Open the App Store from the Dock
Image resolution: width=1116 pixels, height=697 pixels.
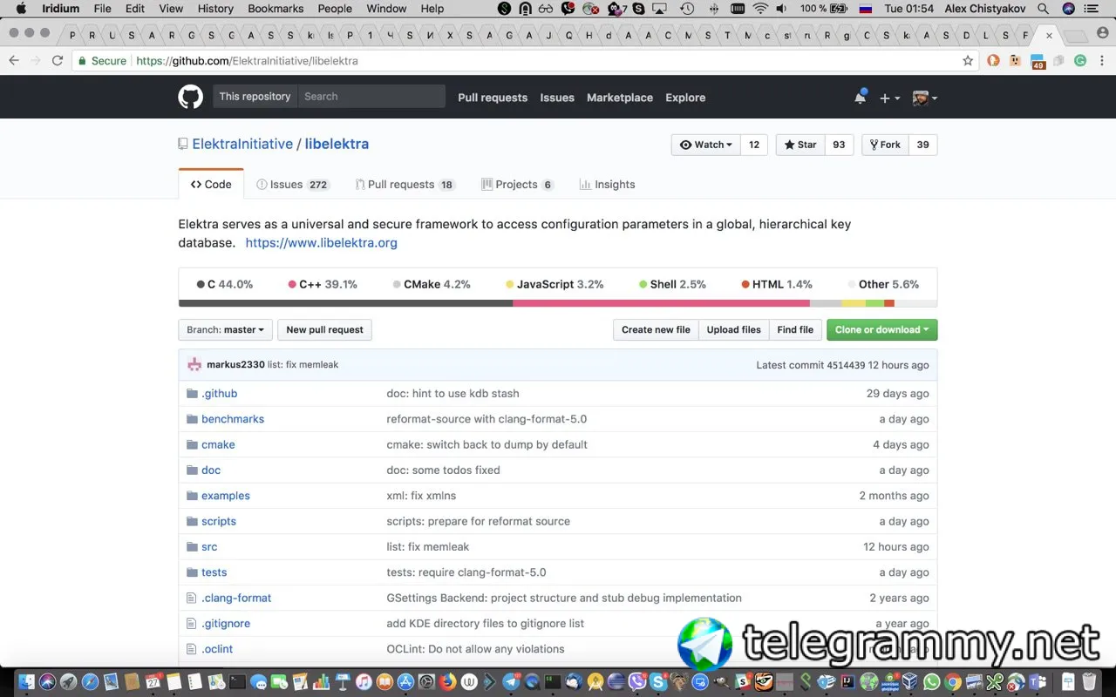click(x=406, y=682)
